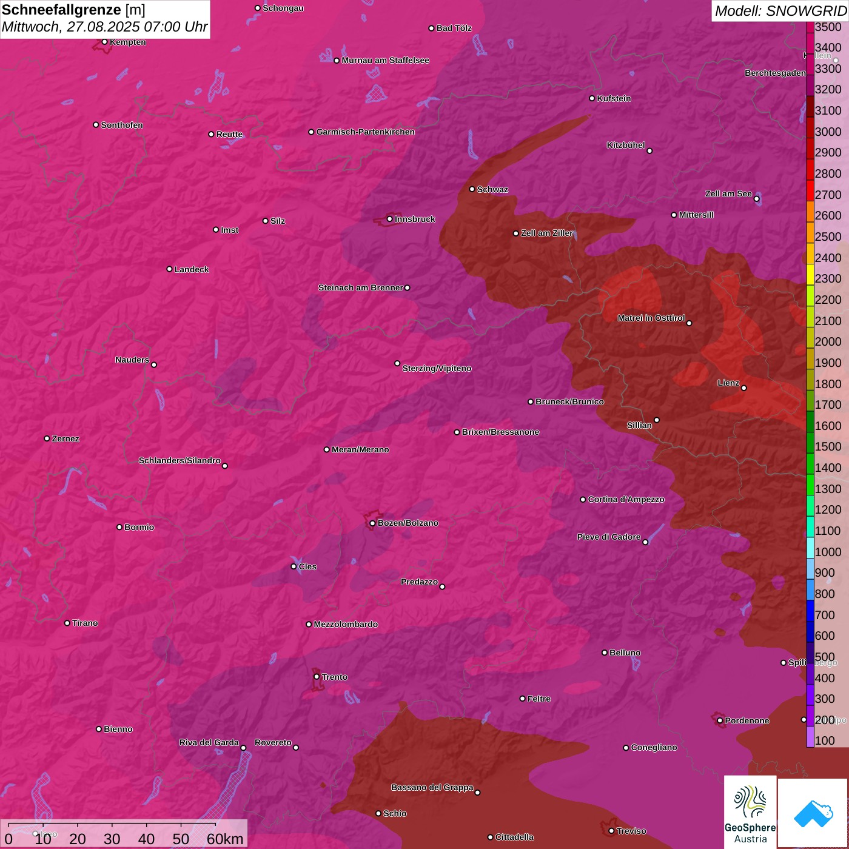This screenshot has width=849, height=849.
Task: Click the 3500 m legend color
Action: (x=810, y=27)
